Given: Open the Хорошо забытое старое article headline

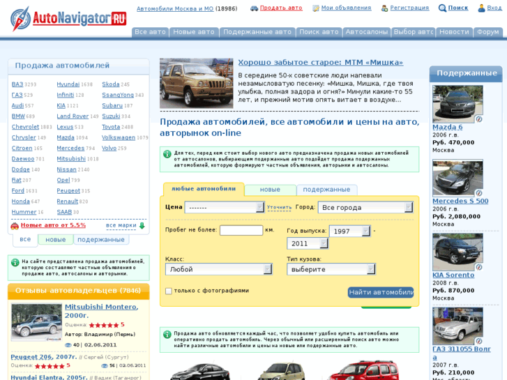Looking at the screenshot, I should pyautogui.click(x=320, y=63).
